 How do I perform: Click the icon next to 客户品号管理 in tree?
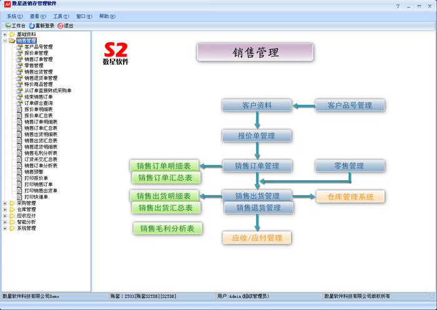pyautogui.click(x=19, y=47)
